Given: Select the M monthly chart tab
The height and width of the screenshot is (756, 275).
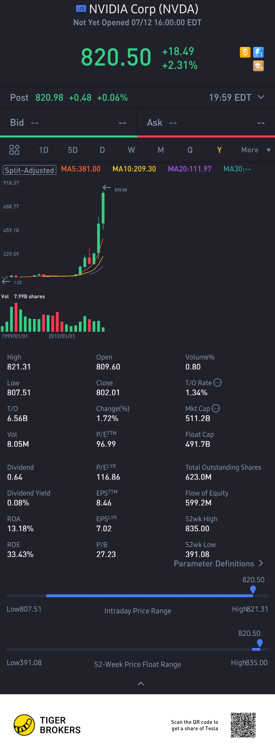Looking at the screenshot, I should pyautogui.click(x=160, y=150).
